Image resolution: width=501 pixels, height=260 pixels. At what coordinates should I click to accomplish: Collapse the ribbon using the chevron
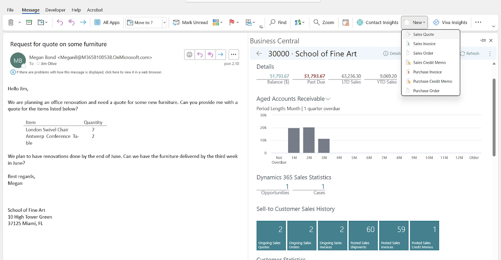click(494, 26)
